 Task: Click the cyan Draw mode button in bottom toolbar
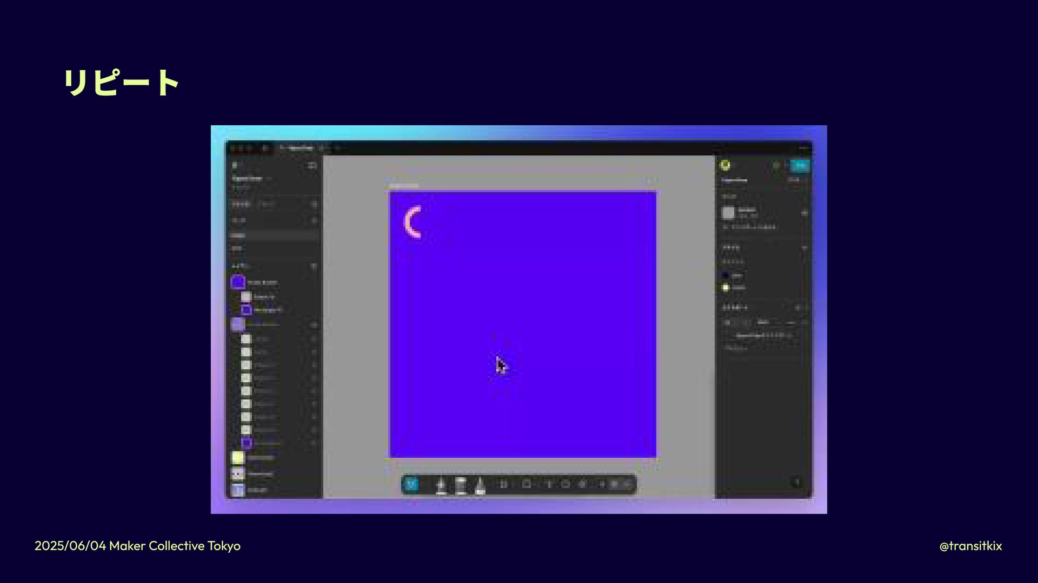pos(411,484)
